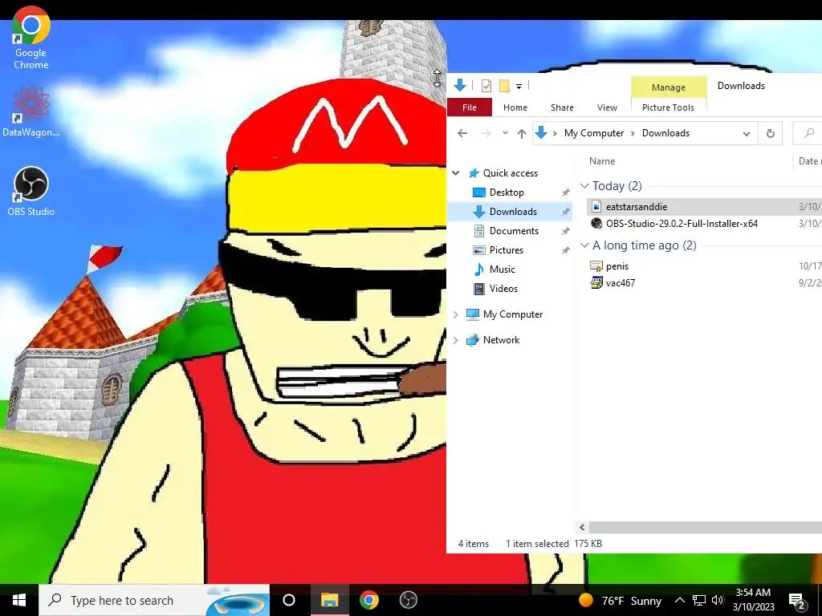Unpin Documents using its pin icon
The width and height of the screenshot is (822, 616).
(565, 231)
